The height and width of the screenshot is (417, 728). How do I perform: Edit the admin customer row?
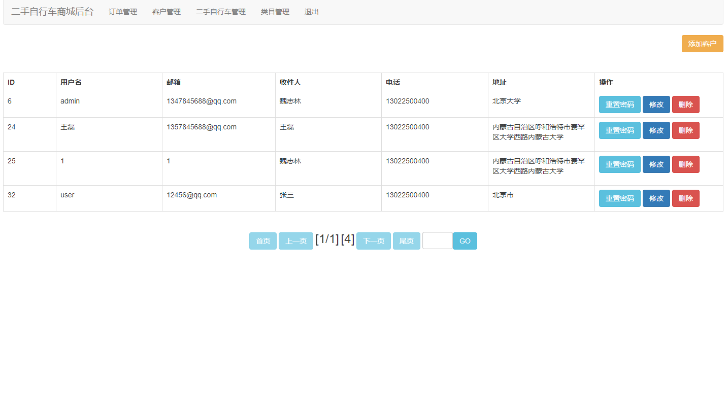click(x=656, y=105)
